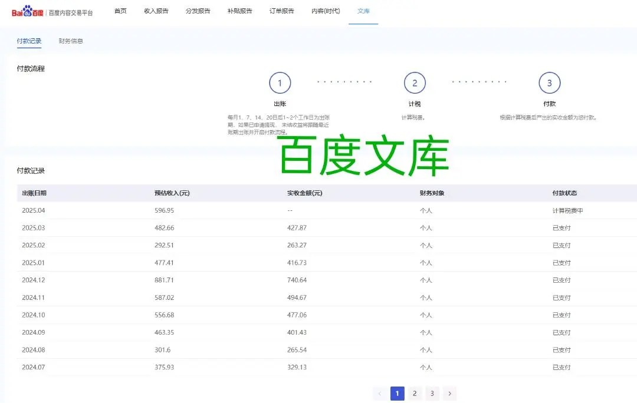Click 已支付 status in 2025.03 row
Screen dimensions: 637x403
(562, 228)
